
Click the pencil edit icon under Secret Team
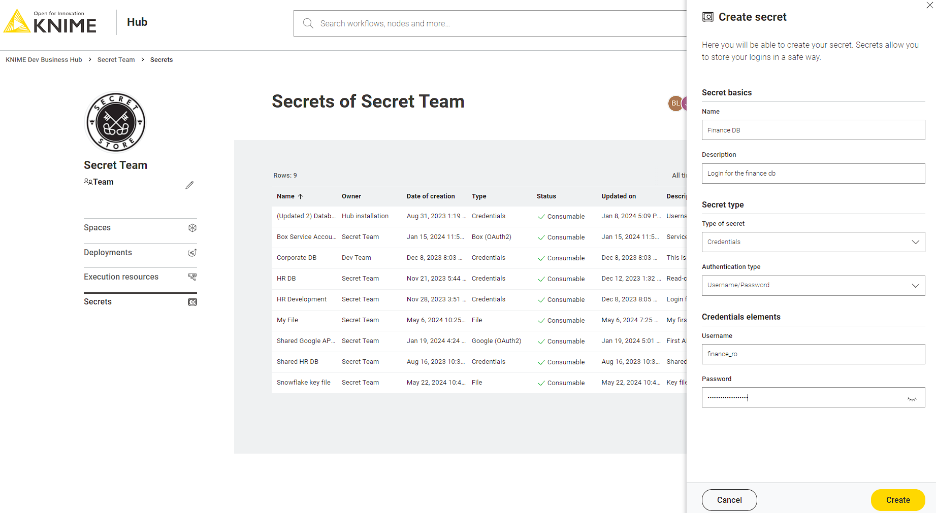[189, 185]
